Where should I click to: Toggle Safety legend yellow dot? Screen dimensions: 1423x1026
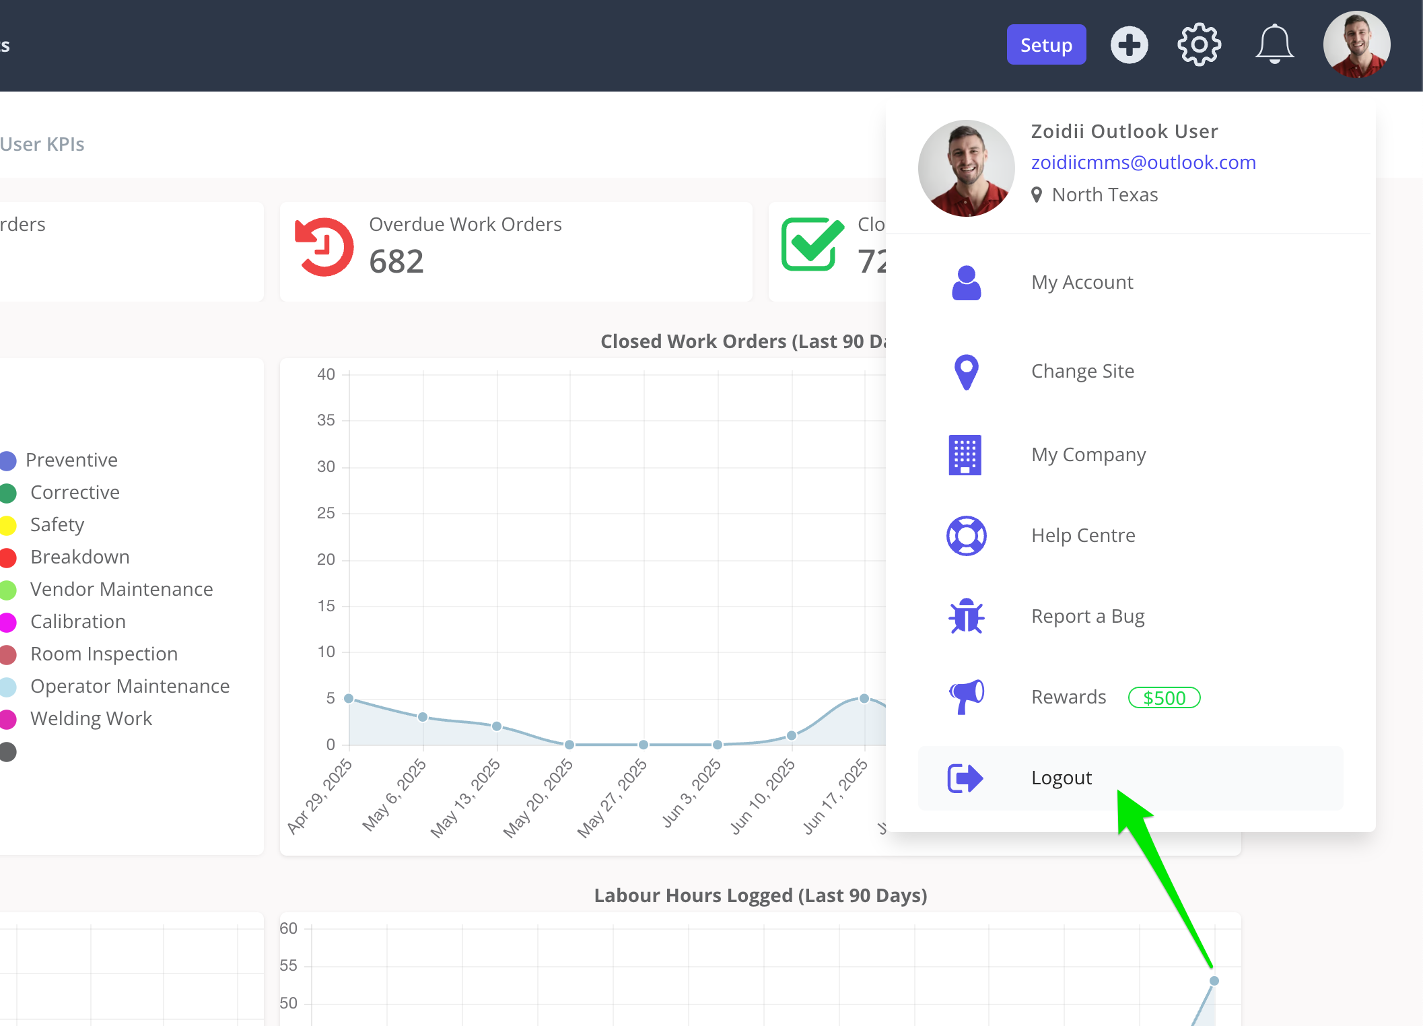coord(8,526)
